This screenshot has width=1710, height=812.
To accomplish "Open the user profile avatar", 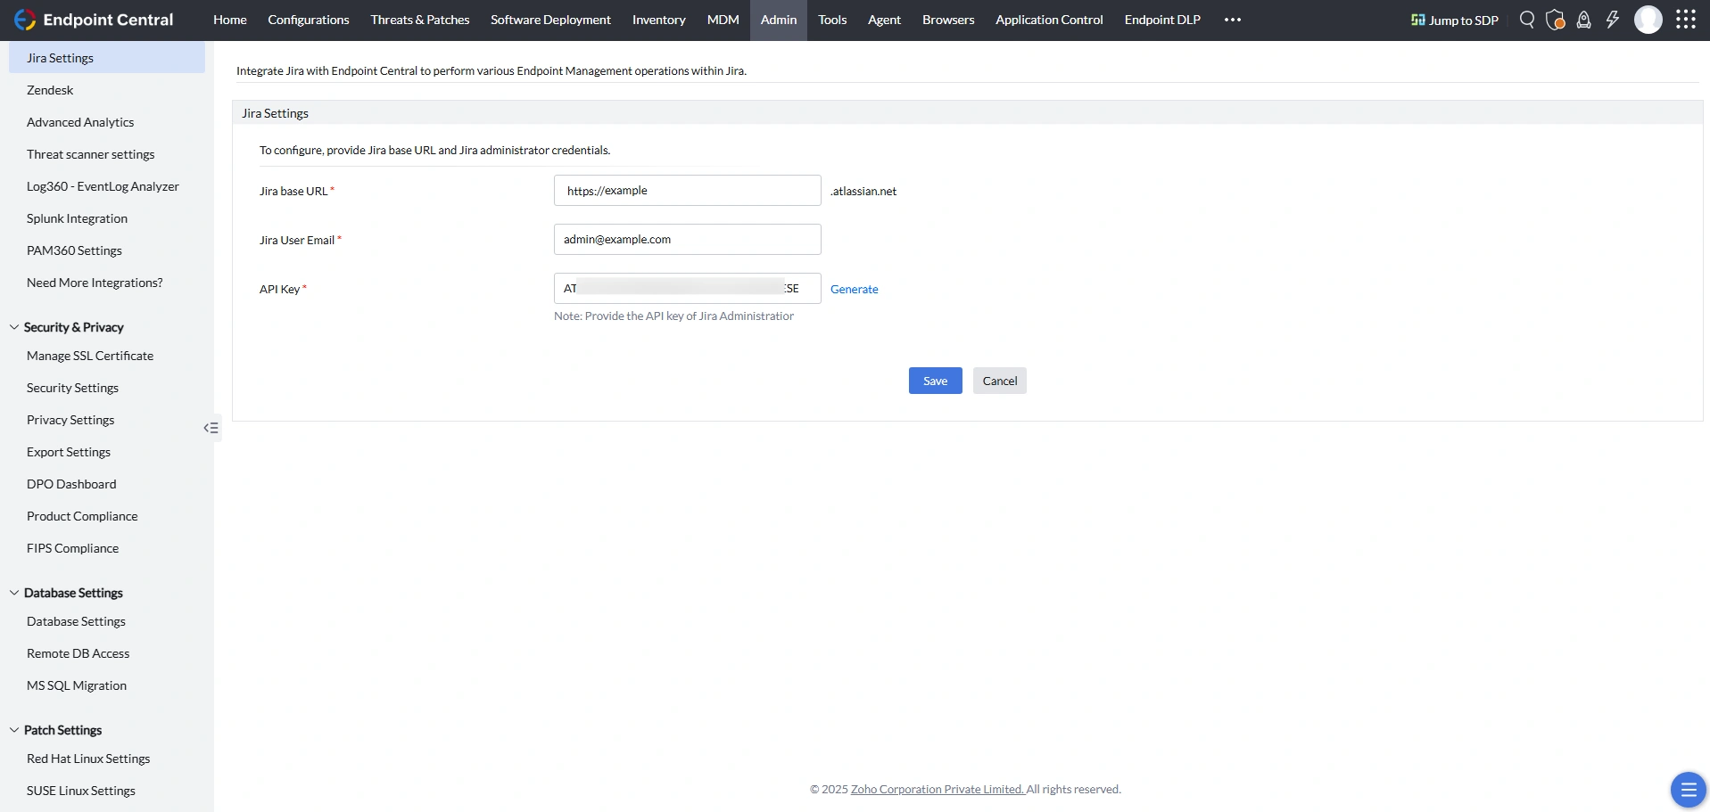I will pyautogui.click(x=1648, y=20).
